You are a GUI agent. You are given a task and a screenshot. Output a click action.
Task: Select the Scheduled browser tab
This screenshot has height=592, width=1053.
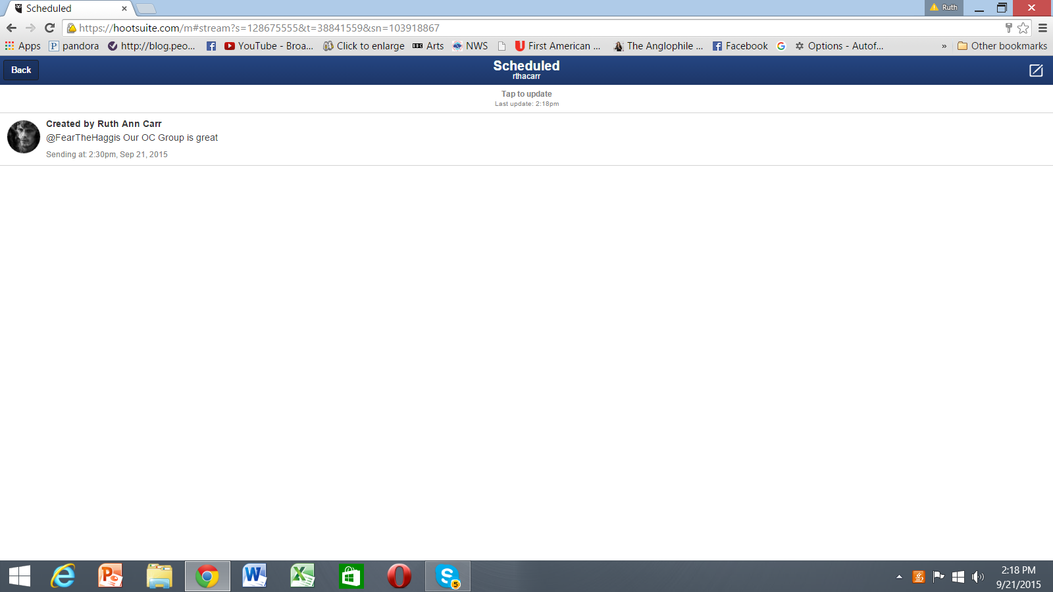(66, 9)
